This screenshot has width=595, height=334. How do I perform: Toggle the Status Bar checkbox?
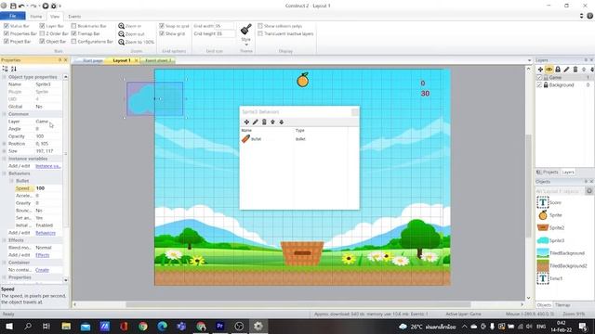[7, 26]
